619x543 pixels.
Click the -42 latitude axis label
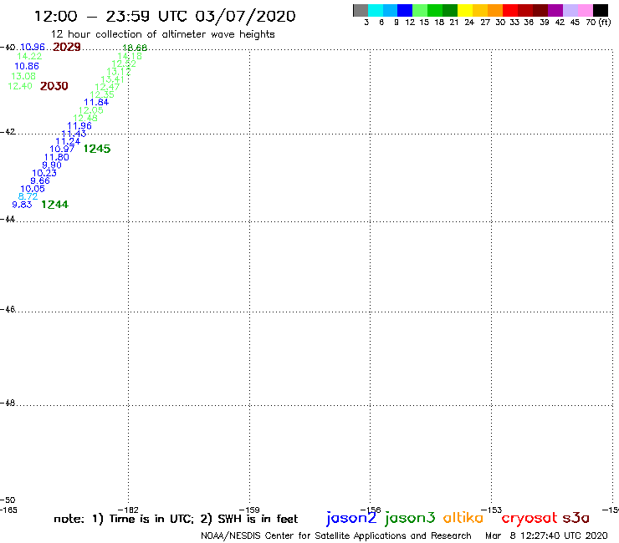pyautogui.click(x=8, y=132)
